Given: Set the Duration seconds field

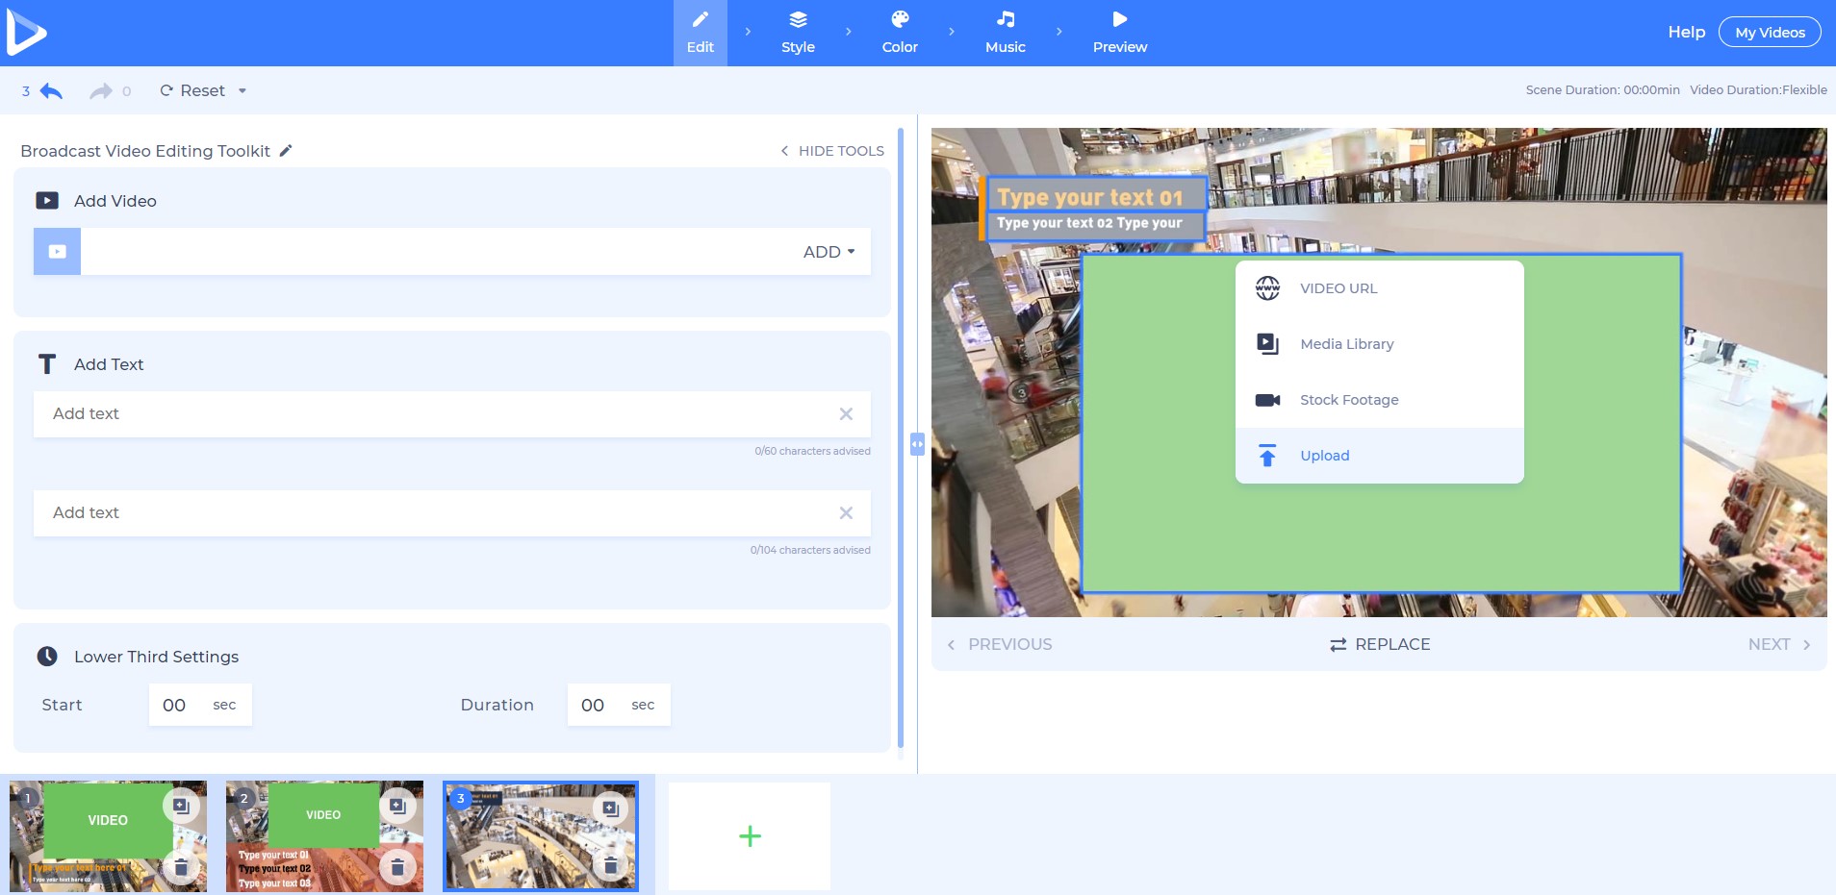Looking at the screenshot, I should (619, 705).
